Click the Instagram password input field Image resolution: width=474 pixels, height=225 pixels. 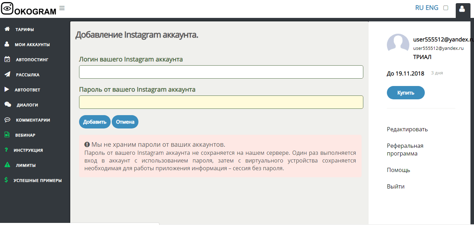(221, 102)
